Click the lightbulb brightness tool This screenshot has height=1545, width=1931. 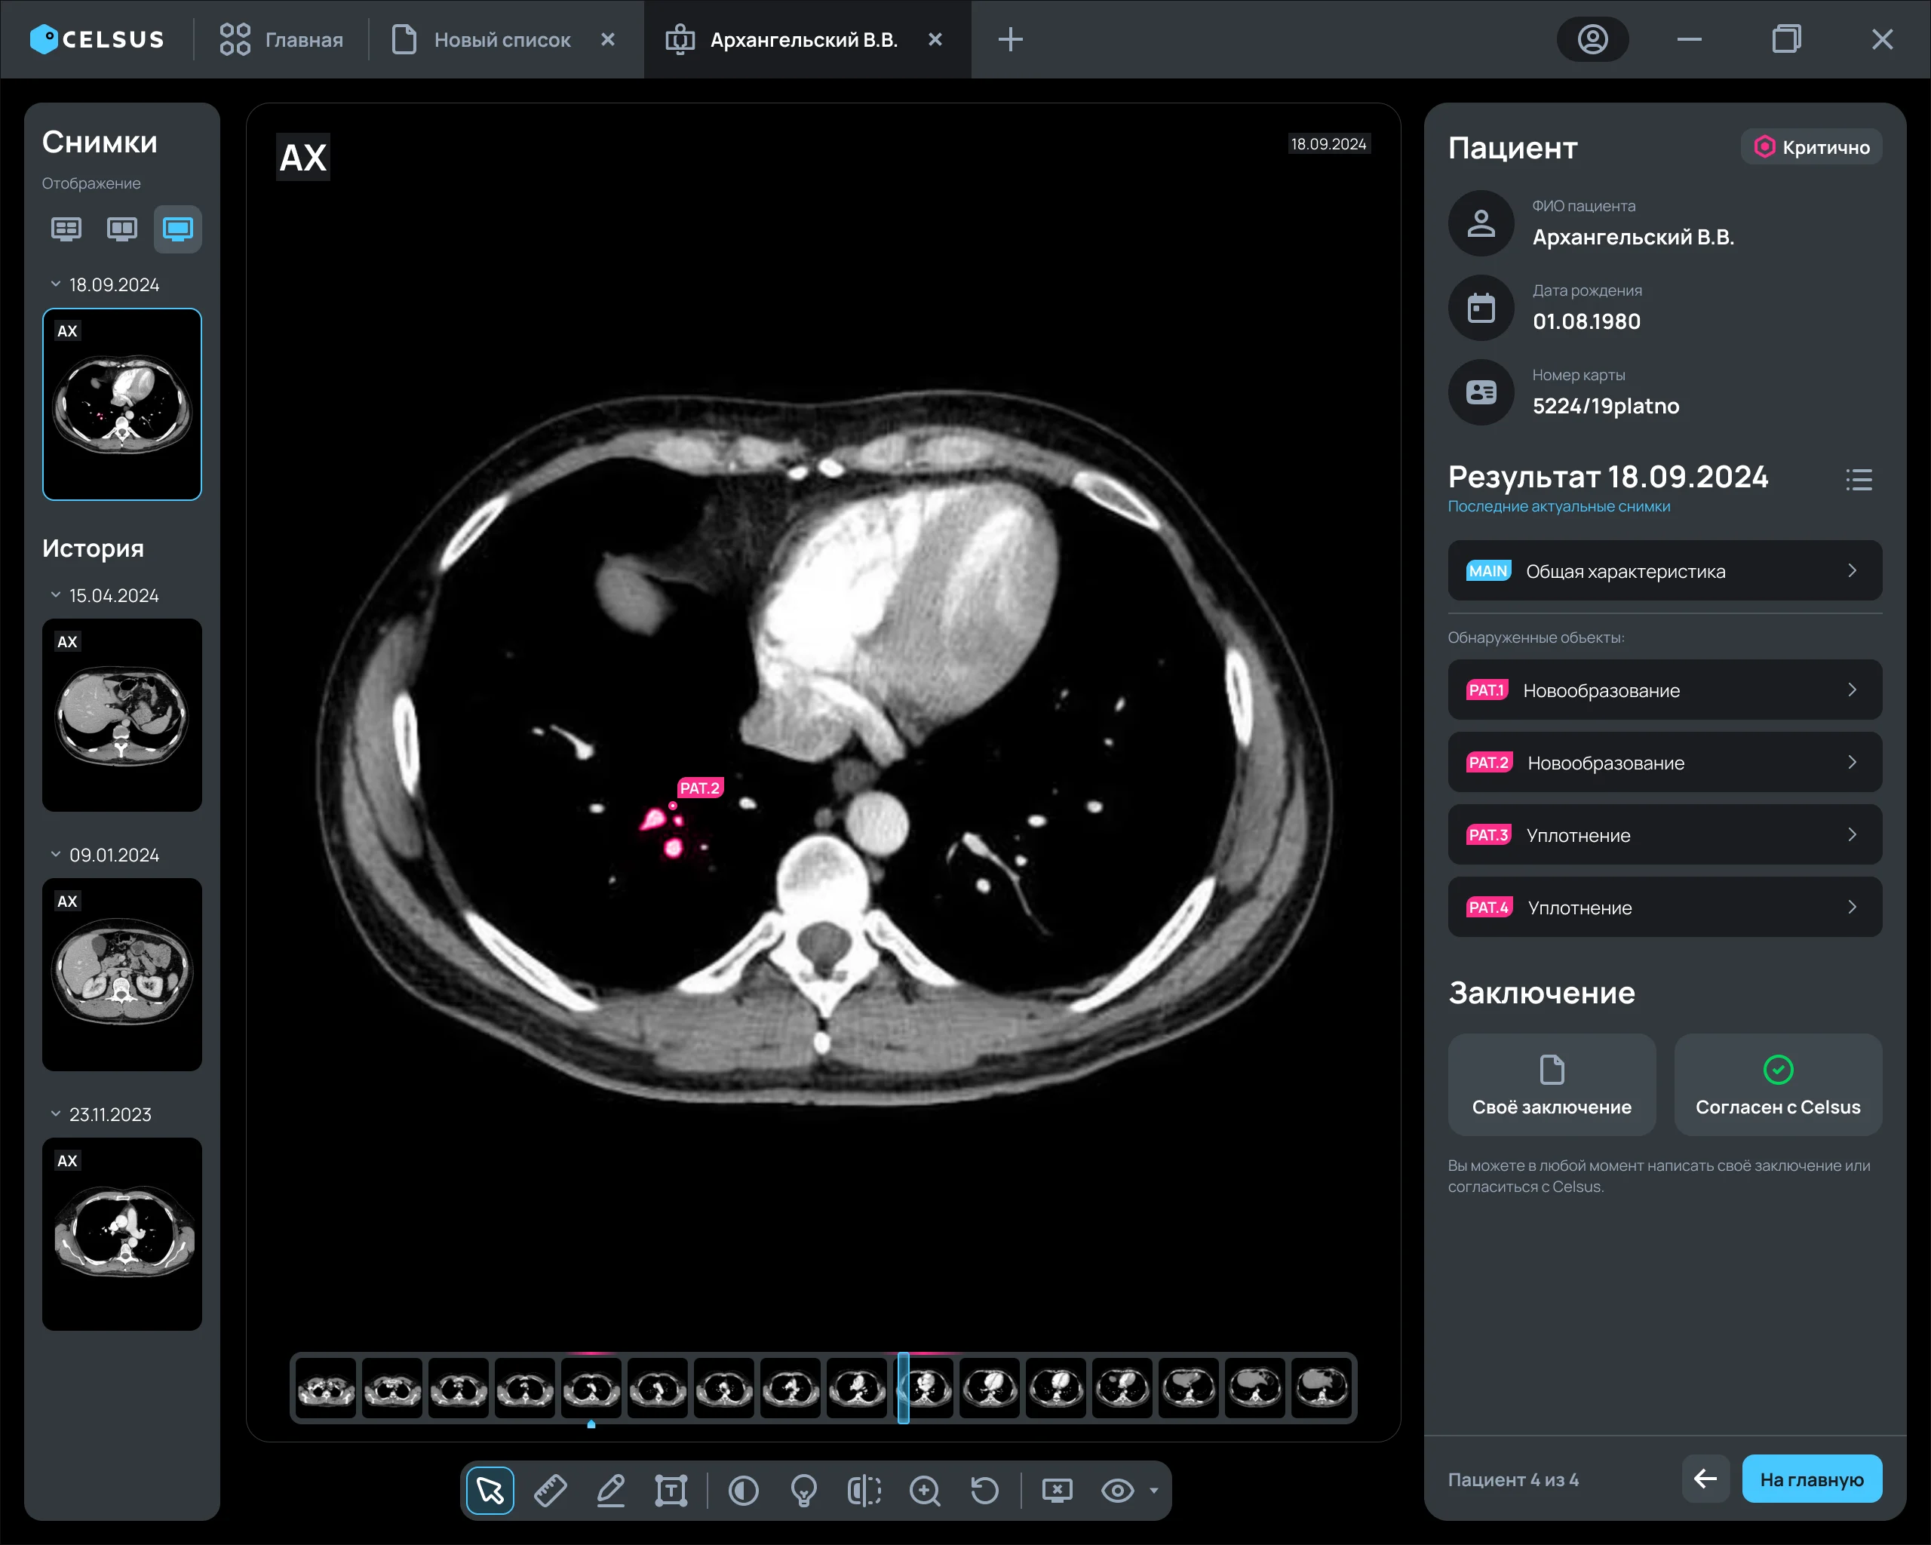803,1491
